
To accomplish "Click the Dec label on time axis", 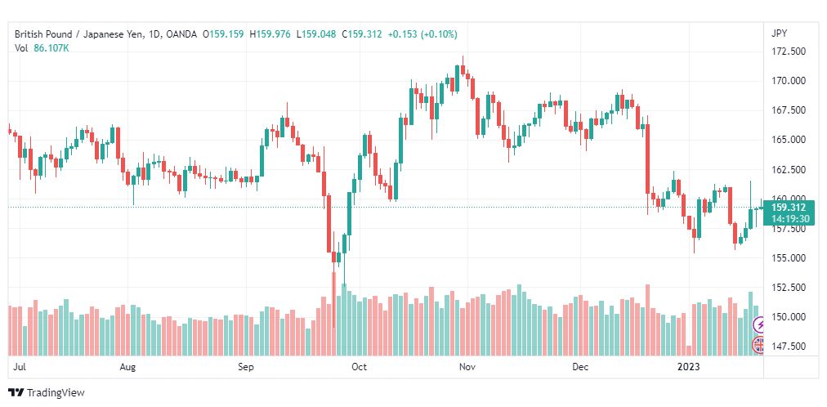I will 580,367.
